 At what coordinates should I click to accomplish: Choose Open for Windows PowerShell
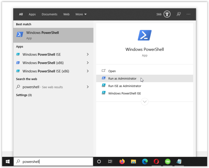(145, 71)
